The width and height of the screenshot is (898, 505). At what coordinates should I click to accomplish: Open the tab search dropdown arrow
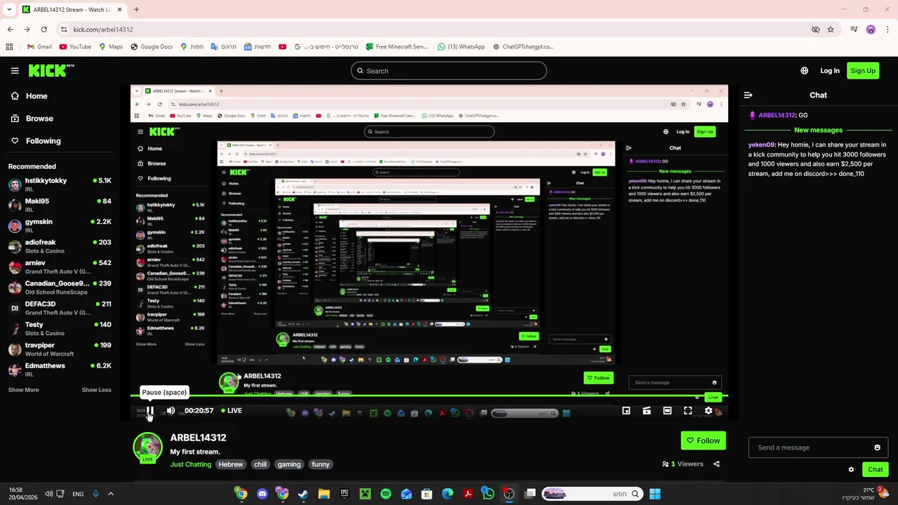(9, 10)
